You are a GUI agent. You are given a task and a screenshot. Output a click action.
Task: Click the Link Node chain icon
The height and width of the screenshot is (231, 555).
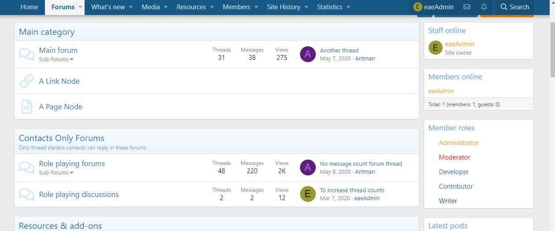click(27, 81)
